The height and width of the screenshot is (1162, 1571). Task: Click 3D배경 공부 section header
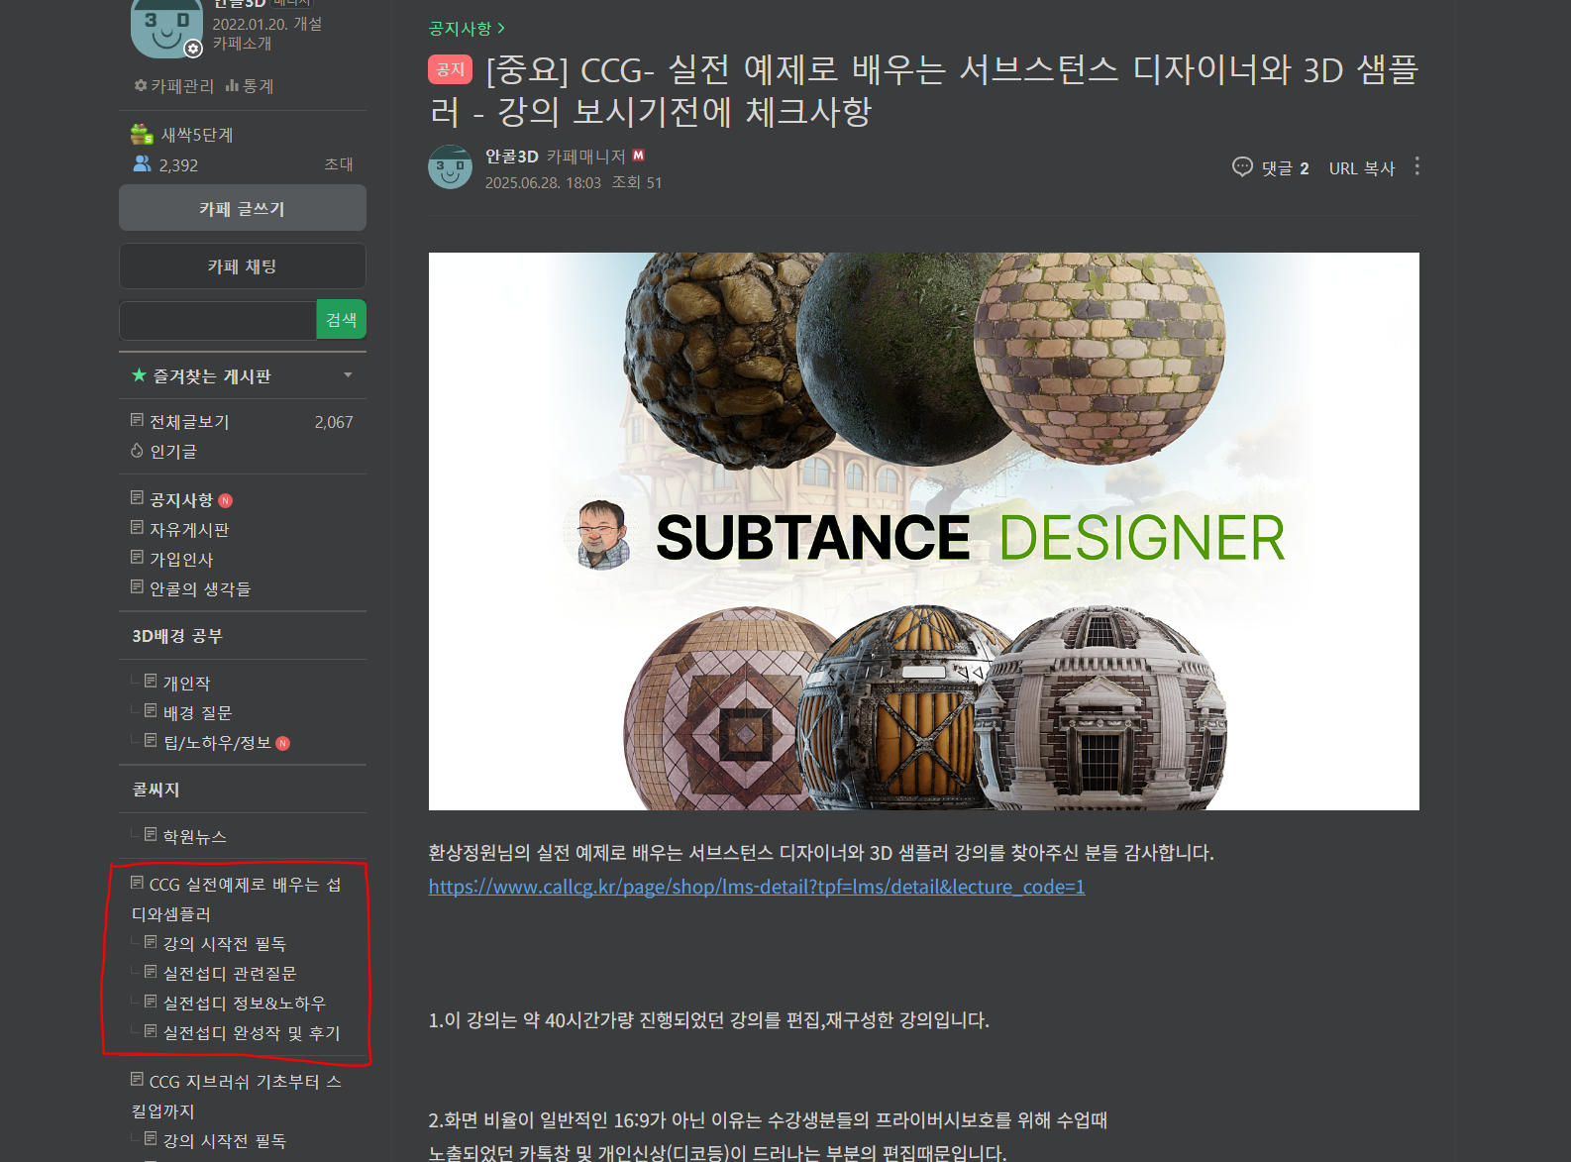(177, 636)
